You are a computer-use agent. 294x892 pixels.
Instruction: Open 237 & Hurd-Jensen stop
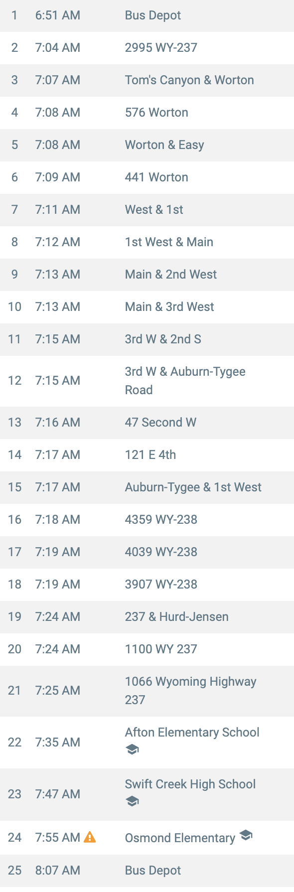(x=147, y=617)
